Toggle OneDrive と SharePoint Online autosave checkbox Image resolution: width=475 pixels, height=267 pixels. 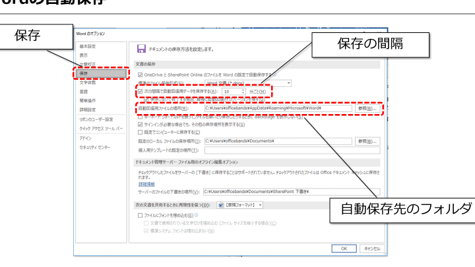point(140,74)
